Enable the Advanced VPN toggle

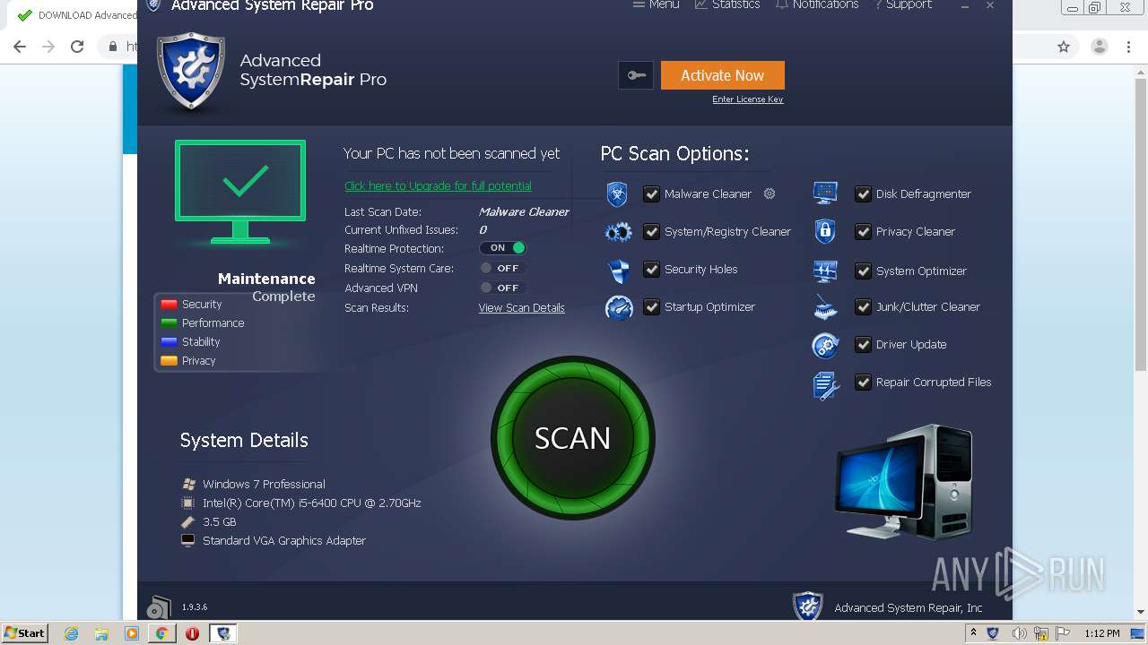[502, 288]
